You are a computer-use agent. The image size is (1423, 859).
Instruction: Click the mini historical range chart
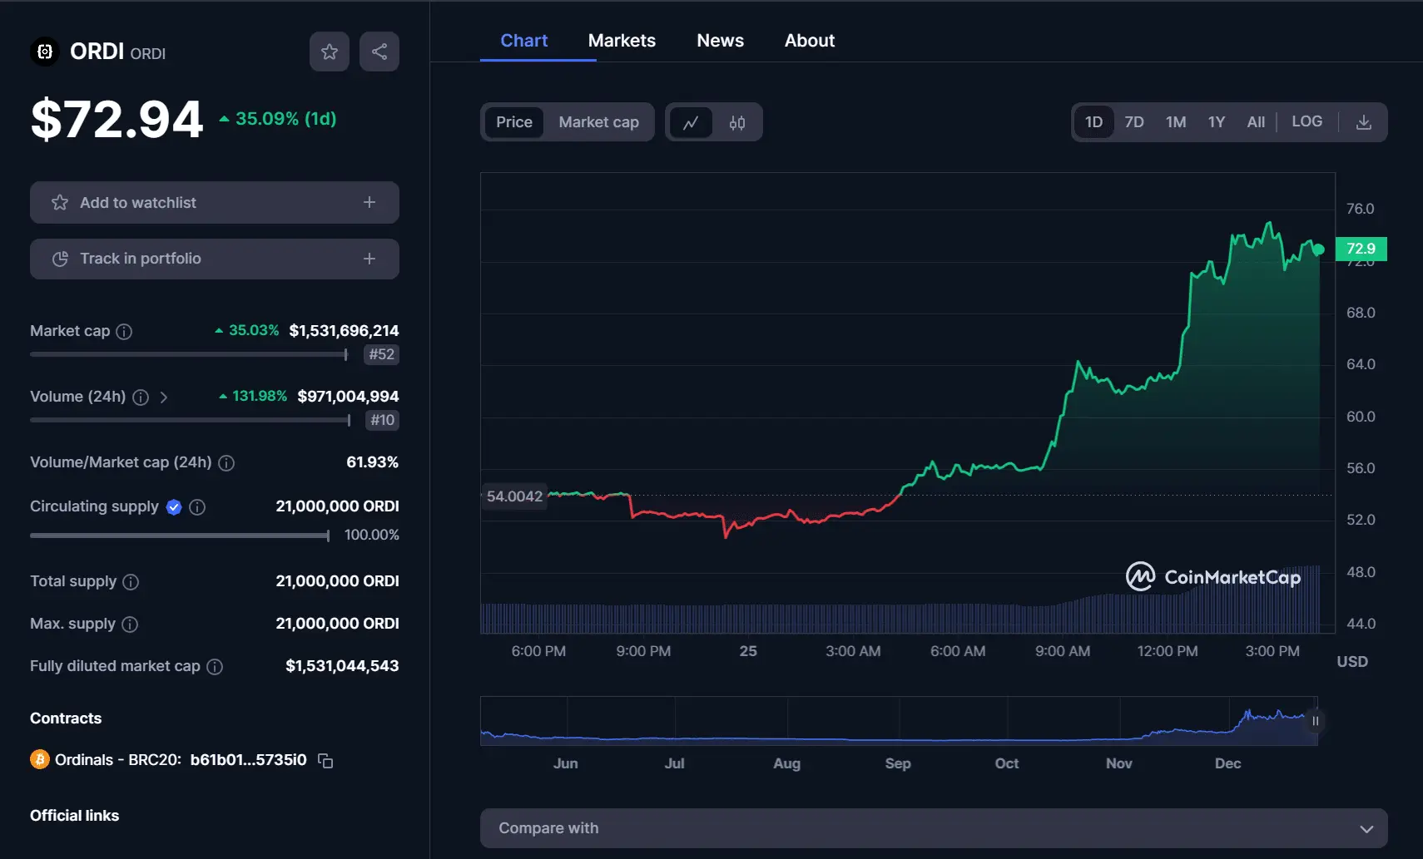pos(899,721)
